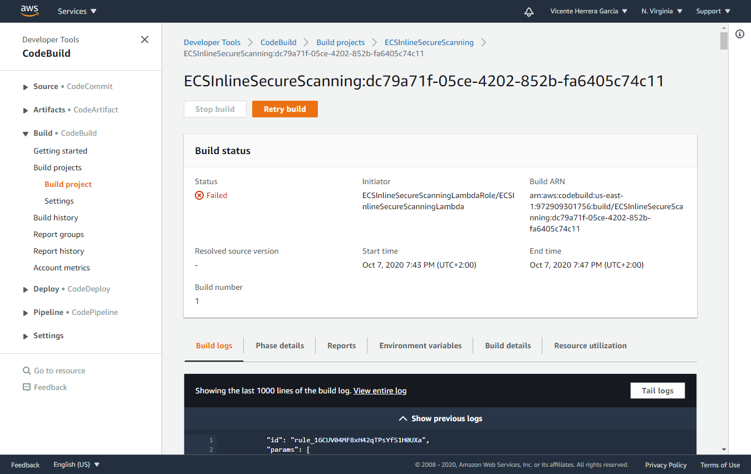Click the Build ARN value text
This screenshot has width=751, height=474.
[x=606, y=212]
